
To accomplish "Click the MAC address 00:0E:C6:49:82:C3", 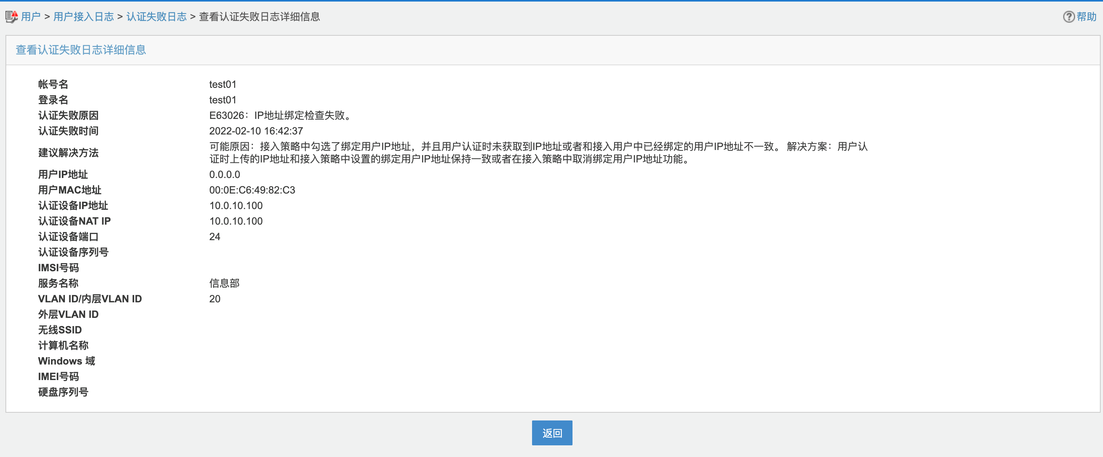I will coord(252,190).
